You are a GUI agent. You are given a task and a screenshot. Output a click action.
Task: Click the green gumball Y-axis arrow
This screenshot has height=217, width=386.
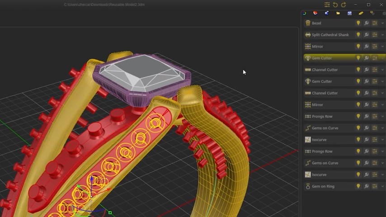(x=79, y=187)
